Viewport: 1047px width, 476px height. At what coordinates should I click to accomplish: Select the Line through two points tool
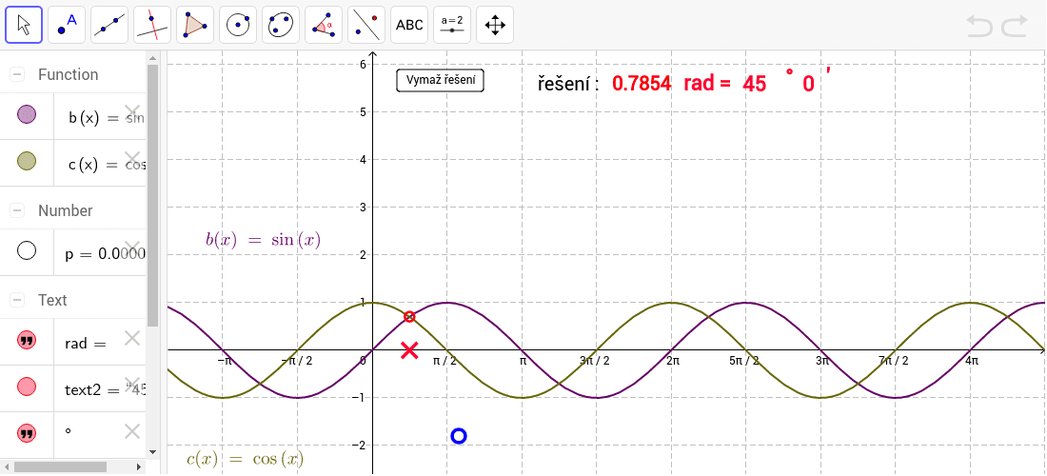coord(109,25)
